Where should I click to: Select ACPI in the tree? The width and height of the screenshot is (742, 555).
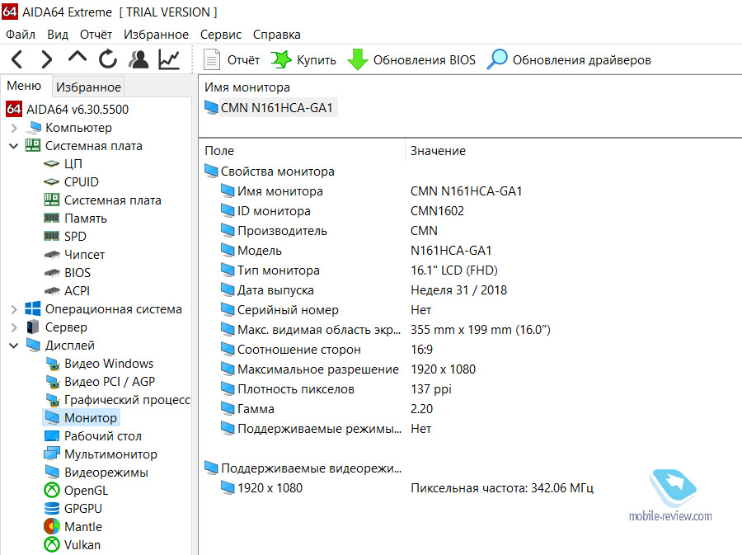point(67,291)
